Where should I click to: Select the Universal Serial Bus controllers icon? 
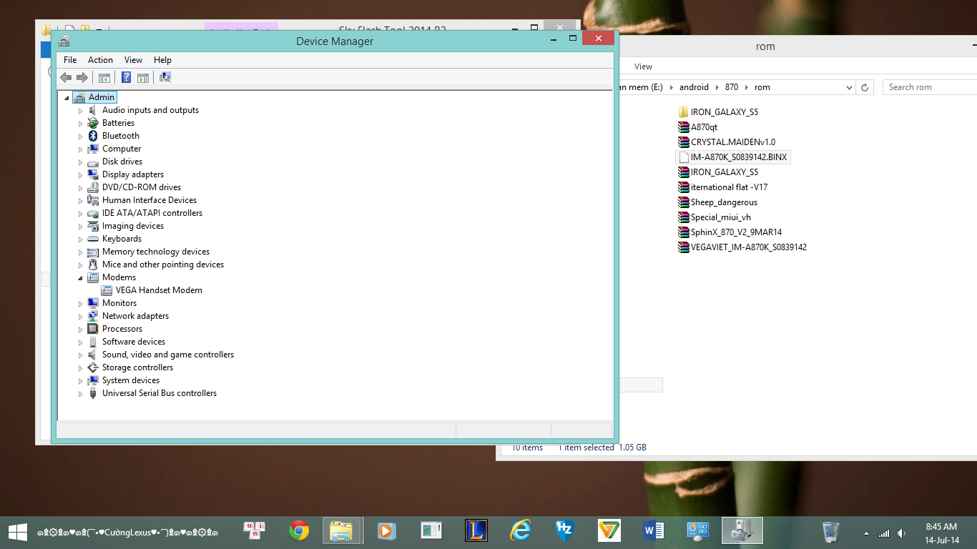point(93,393)
